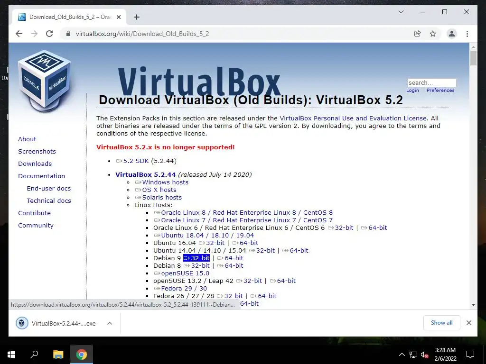This screenshot has width=486, height=364.
Task: Click highlighted Debian 9 32-bit link
Action: [196, 258]
